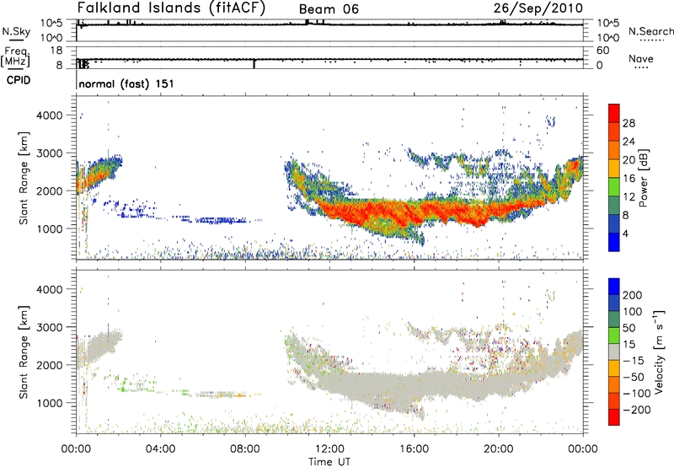The height and width of the screenshot is (467, 674).
Task: Click the '1000' tick in the velocity panel
Action: 50,403
